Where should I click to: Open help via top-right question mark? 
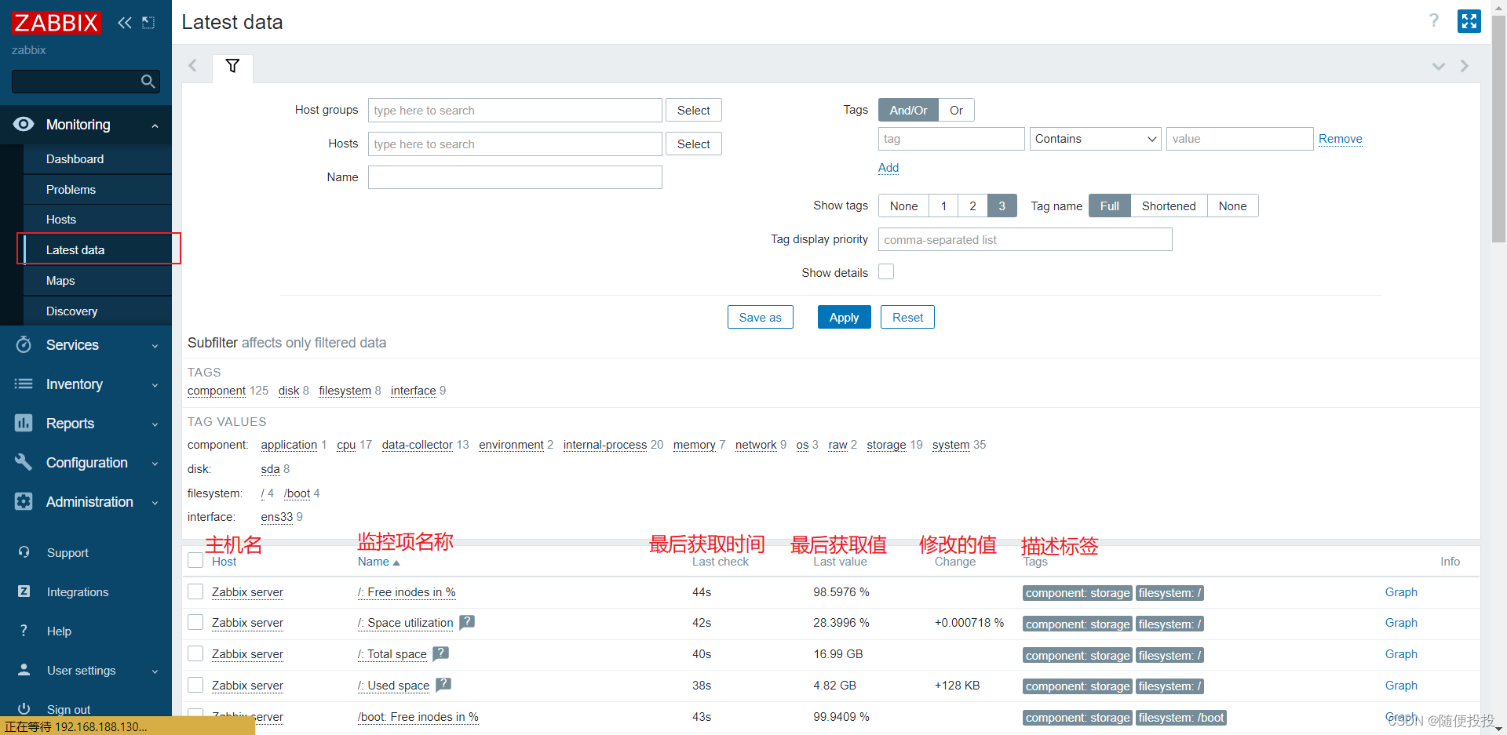point(1434,20)
